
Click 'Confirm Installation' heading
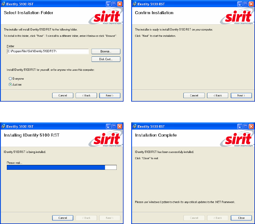(x=154, y=13)
